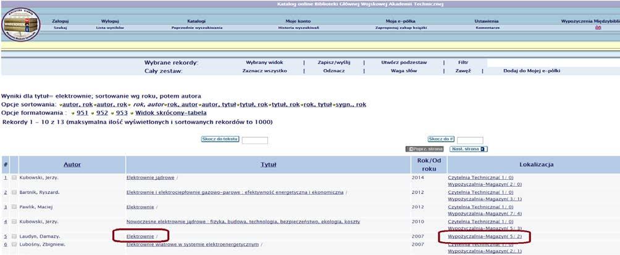Image resolution: width=620 pixels, height=255 pixels.
Task: Click Wybrany widok for selected records
Action: click(x=264, y=62)
